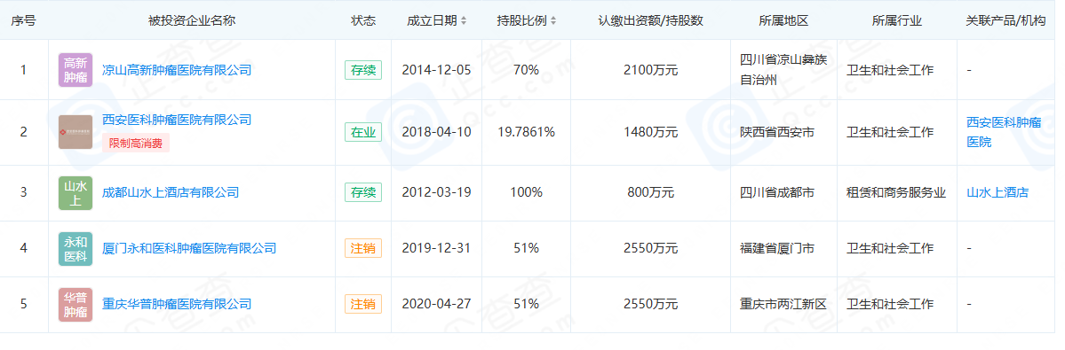Open 成都山水上酒店有限公司 company link
Image resolution: width=1065 pixels, height=350 pixels.
click(x=171, y=193)
